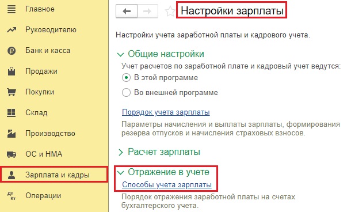Viewport: 355px width, 212px height.
Task: Collapse the 'Общие настройки' section
Action: coord(120,54)
